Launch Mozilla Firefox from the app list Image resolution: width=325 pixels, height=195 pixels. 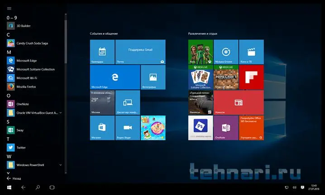pyautogui.click(x=34, y=87)
